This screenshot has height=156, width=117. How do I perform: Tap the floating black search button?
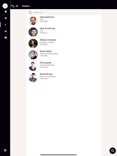[x=112, y=151]
